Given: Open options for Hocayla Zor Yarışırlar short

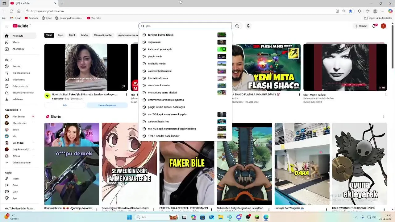Looking at the screenshot, I should 327,209.
